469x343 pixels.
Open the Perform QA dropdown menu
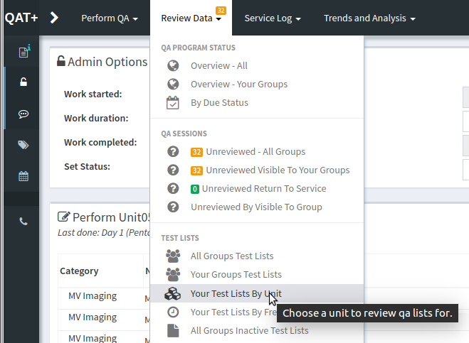[110, 18]
